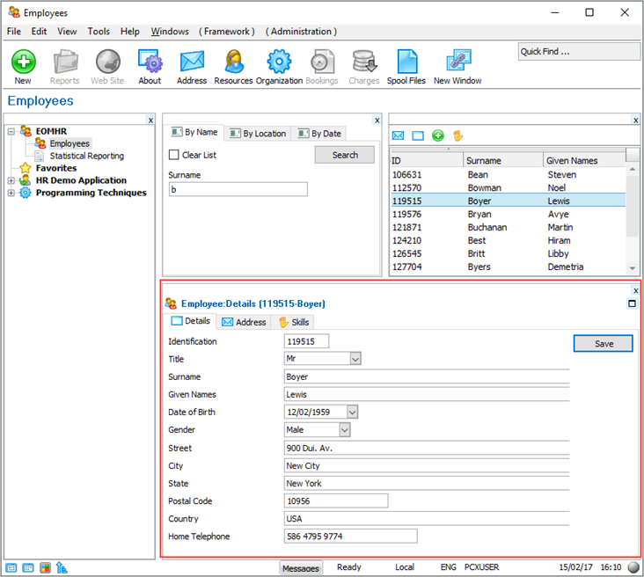Open the Gender dropdown
Viewport: 644px width, 577px height.
click(344, 430)
